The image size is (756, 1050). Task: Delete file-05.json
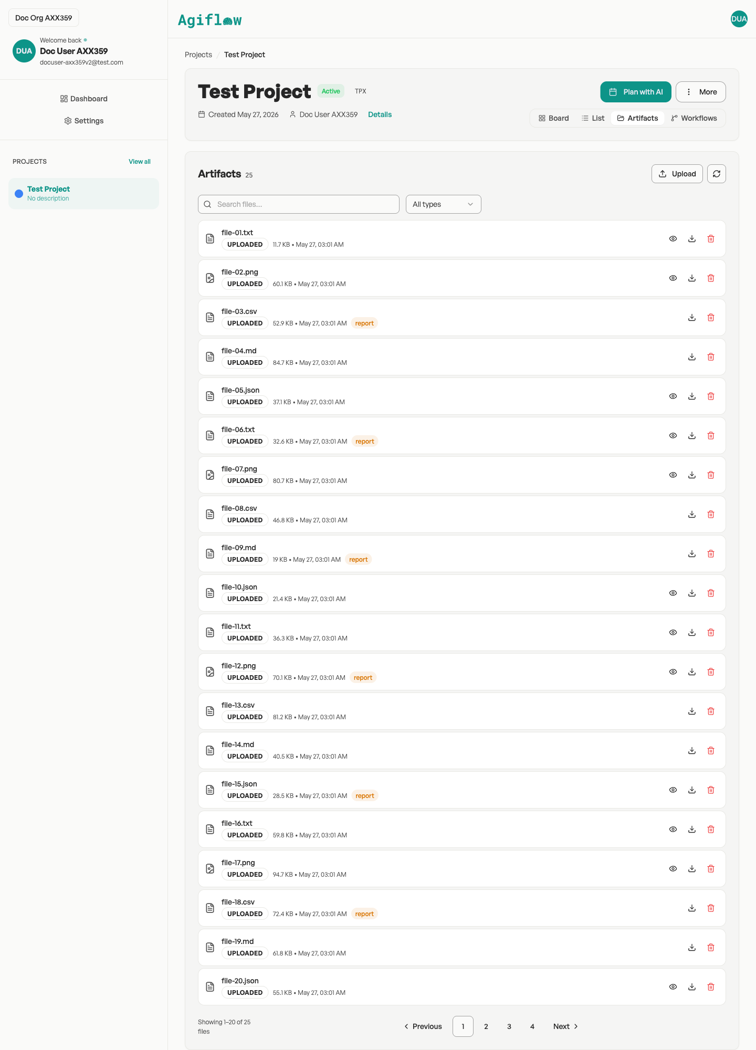click(x=711, y=396)
